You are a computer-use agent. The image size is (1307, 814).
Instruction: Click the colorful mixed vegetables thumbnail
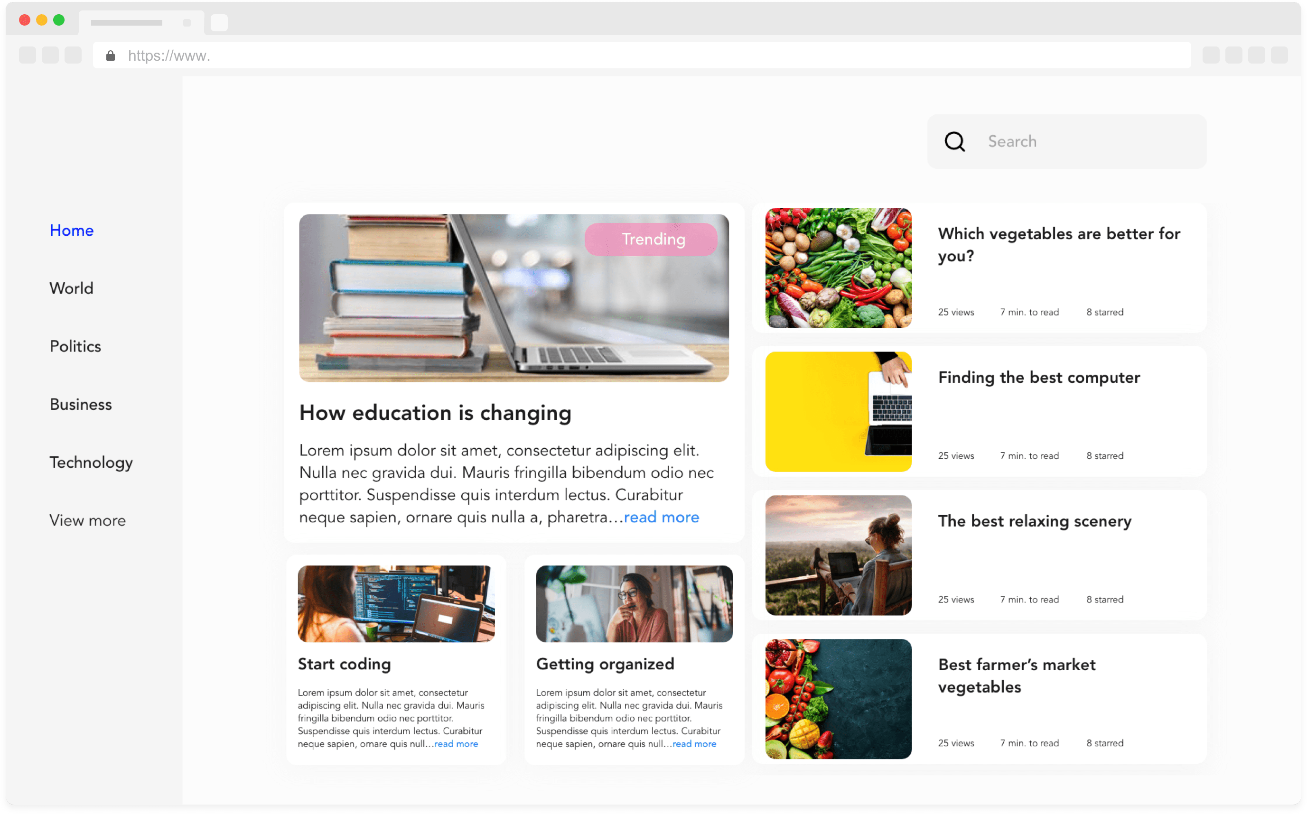tap(839, 268)
